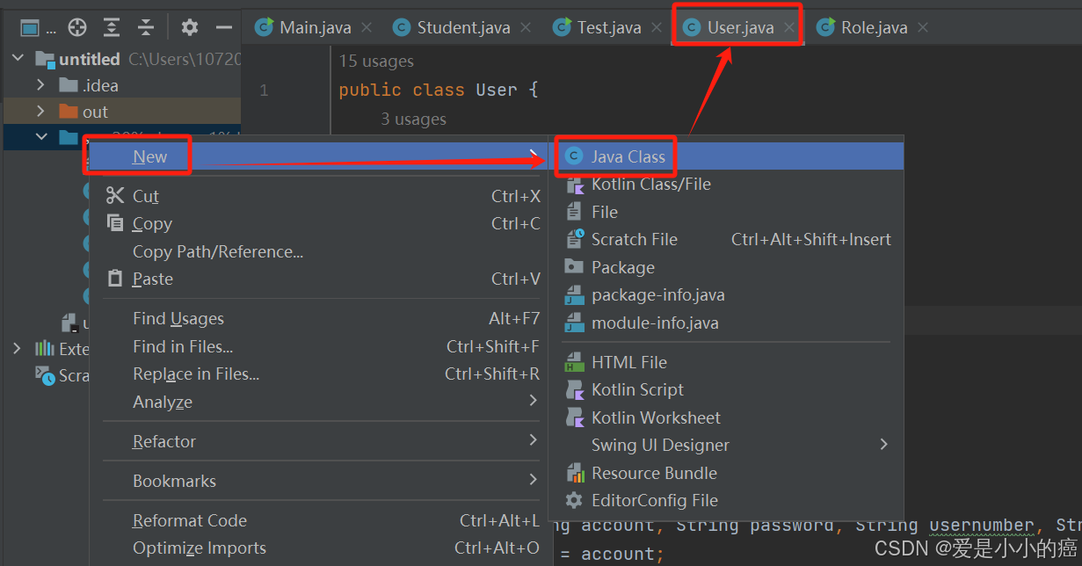This screenshot has width=1082, height=566.
Task: Click the File icon in New submenu
Action: [x=574, y=212]
